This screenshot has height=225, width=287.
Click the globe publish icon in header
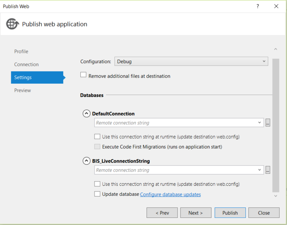[12, 24]
